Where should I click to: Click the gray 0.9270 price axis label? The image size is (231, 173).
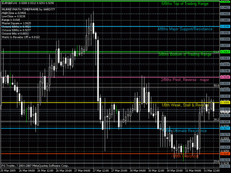225,135
